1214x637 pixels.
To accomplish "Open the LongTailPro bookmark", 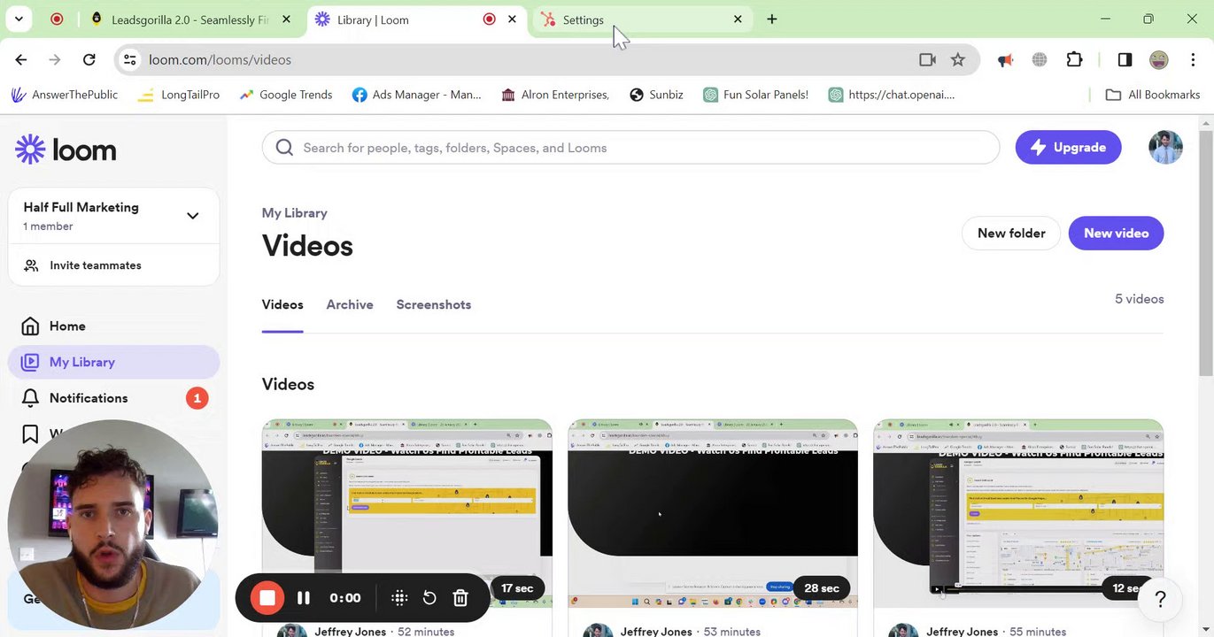I will [x=179, y=95].
